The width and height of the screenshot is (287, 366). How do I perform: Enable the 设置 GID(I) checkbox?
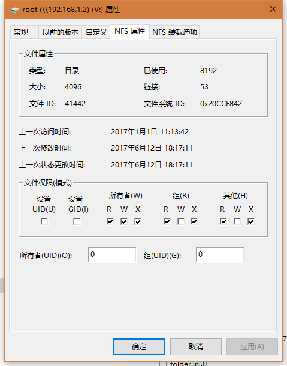click(77, 221)
